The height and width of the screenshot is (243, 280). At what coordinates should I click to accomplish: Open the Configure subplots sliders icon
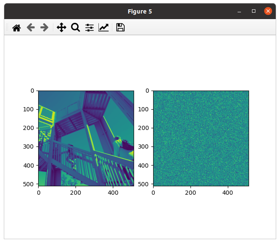[x=90, y=28]
